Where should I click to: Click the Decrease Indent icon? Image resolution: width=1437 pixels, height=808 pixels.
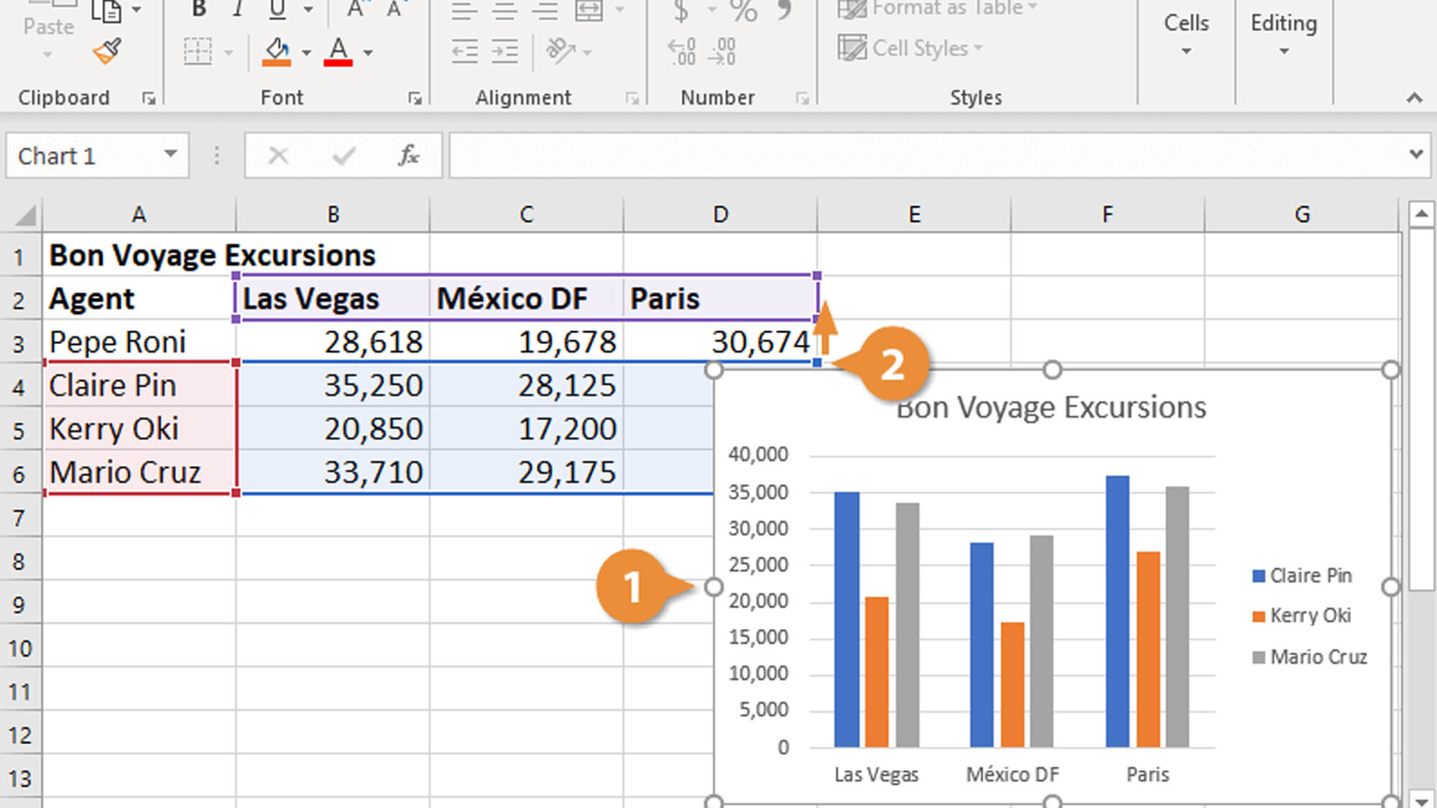pos(465,52)
